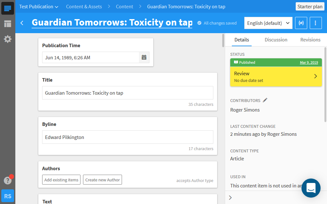Switch to the Discussion tab

(276, 40)
